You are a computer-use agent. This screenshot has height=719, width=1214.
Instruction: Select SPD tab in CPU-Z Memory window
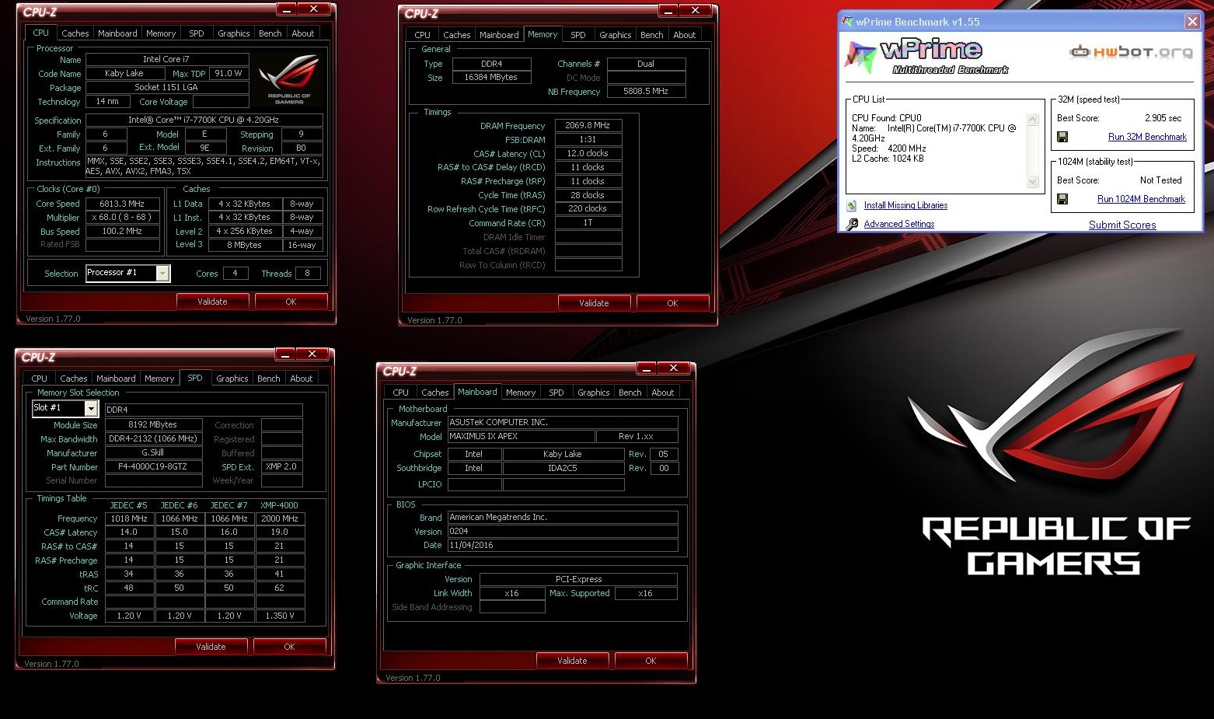(x=578, y=35)
